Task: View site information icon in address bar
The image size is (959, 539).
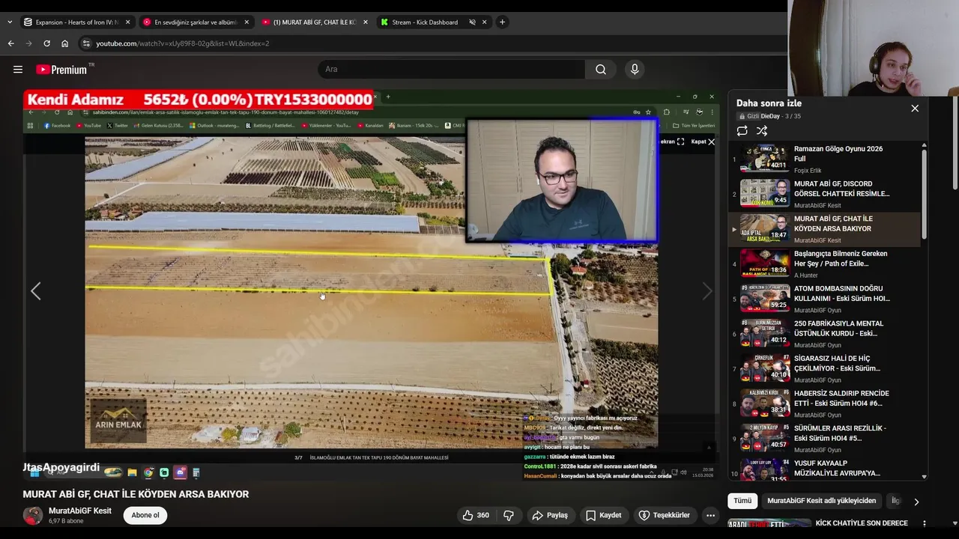Action: [86, 43]
